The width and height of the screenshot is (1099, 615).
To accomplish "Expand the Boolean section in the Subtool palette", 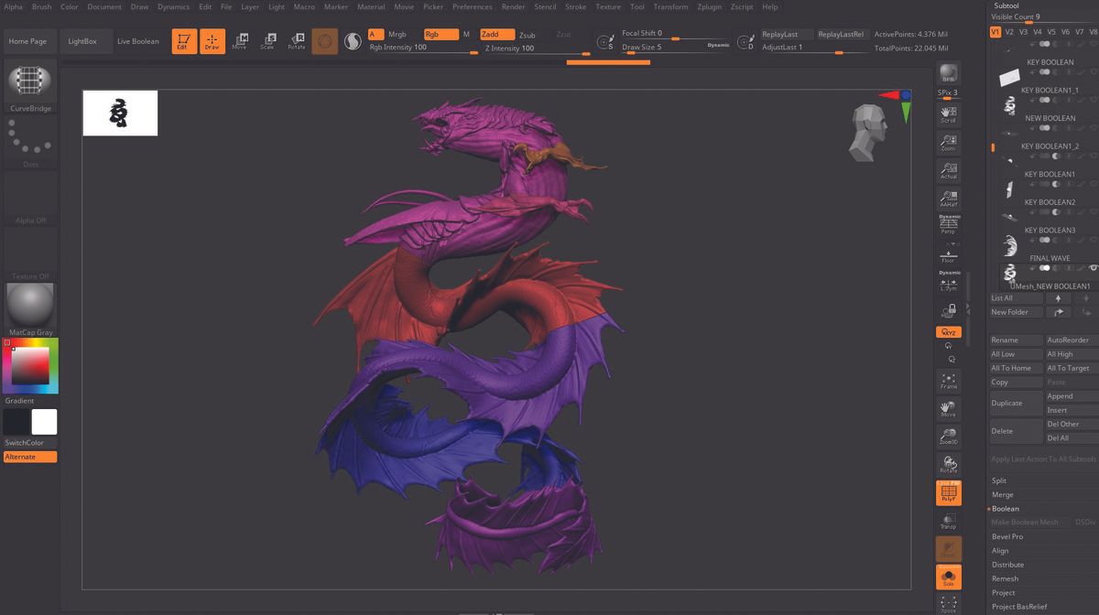I will tap(1007, 508).
